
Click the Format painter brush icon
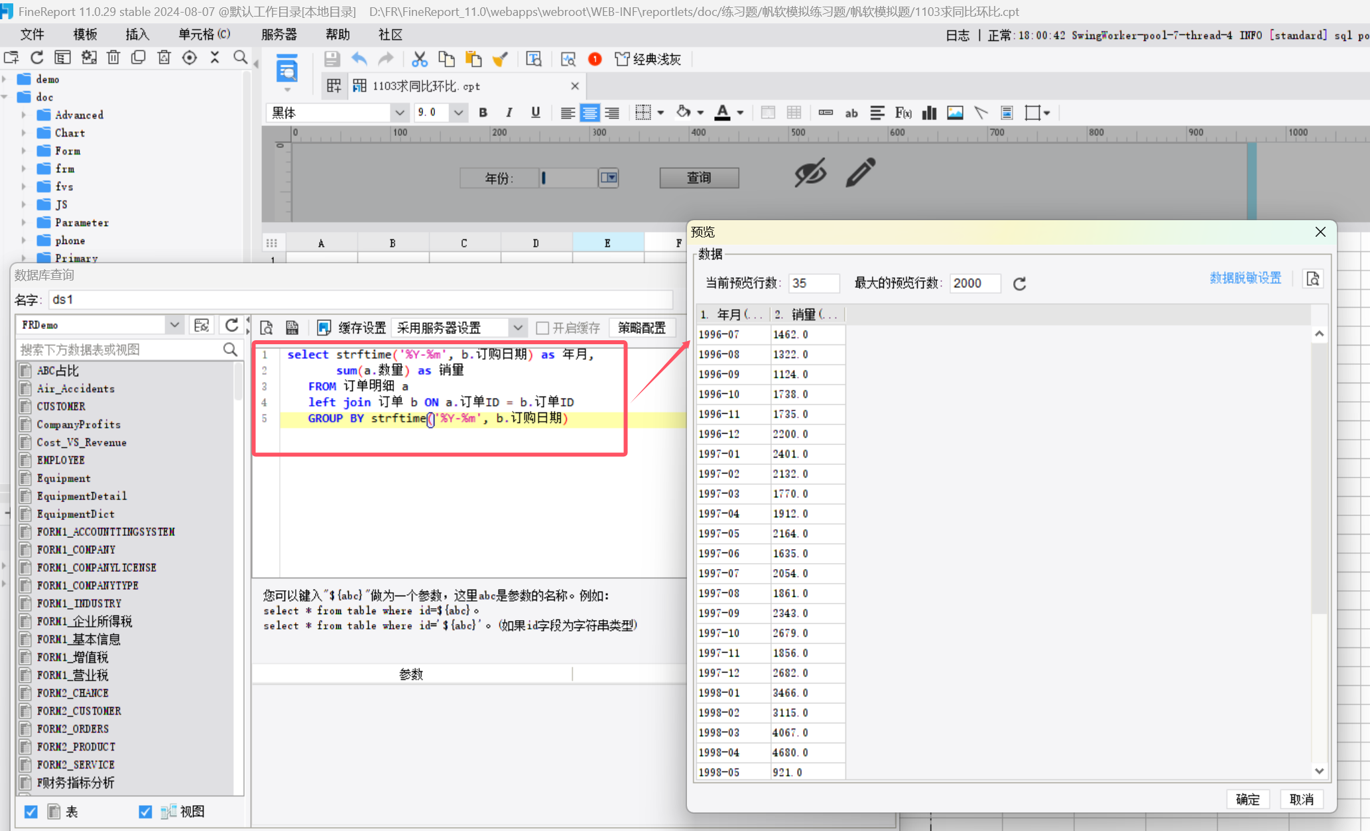point(500,60)
